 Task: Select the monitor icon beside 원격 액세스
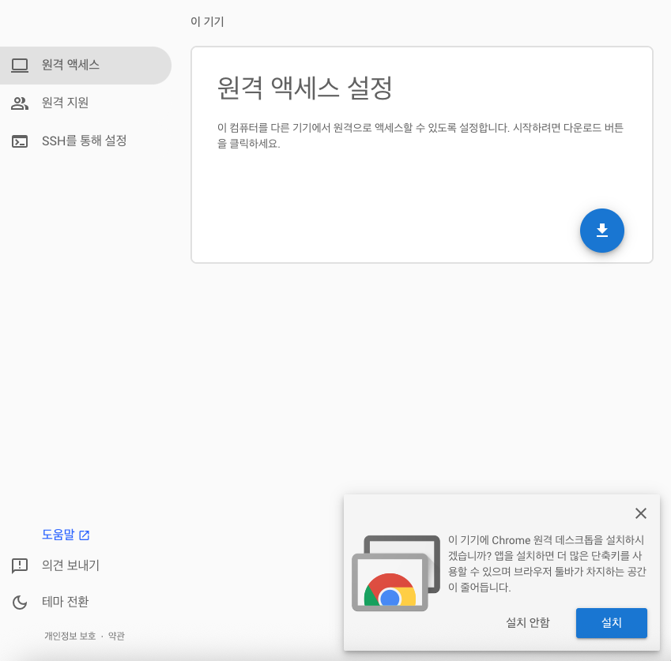(x=21, y=66)
